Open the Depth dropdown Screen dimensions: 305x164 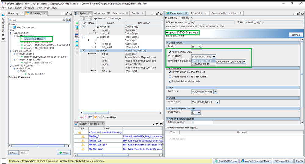[200, 47]
